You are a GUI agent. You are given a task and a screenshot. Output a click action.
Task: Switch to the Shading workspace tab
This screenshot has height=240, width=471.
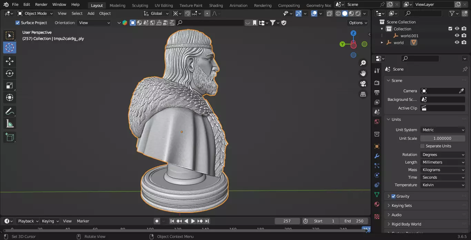216,6
